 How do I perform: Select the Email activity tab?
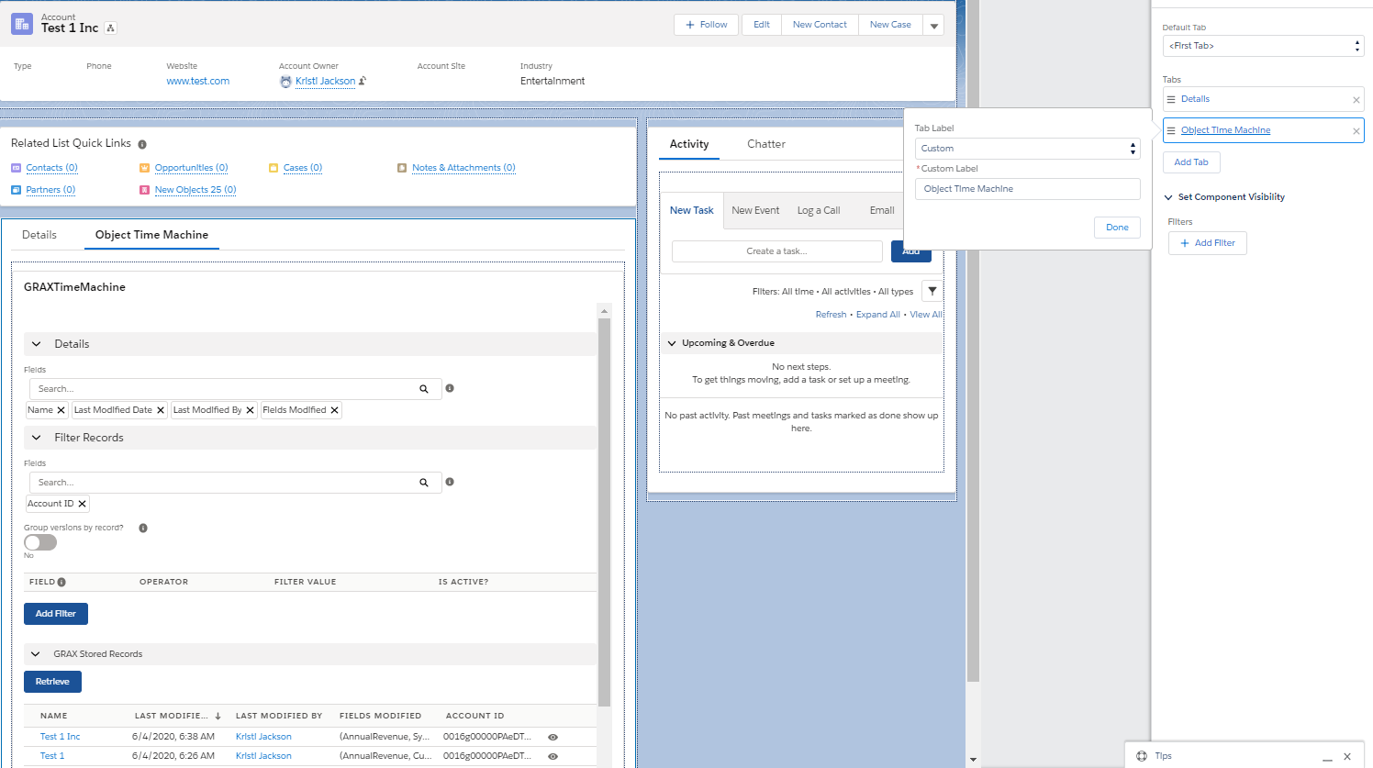coord(882,210)
